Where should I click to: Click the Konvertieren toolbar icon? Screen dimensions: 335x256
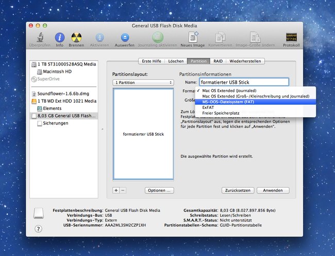click(x=220, y=37)
